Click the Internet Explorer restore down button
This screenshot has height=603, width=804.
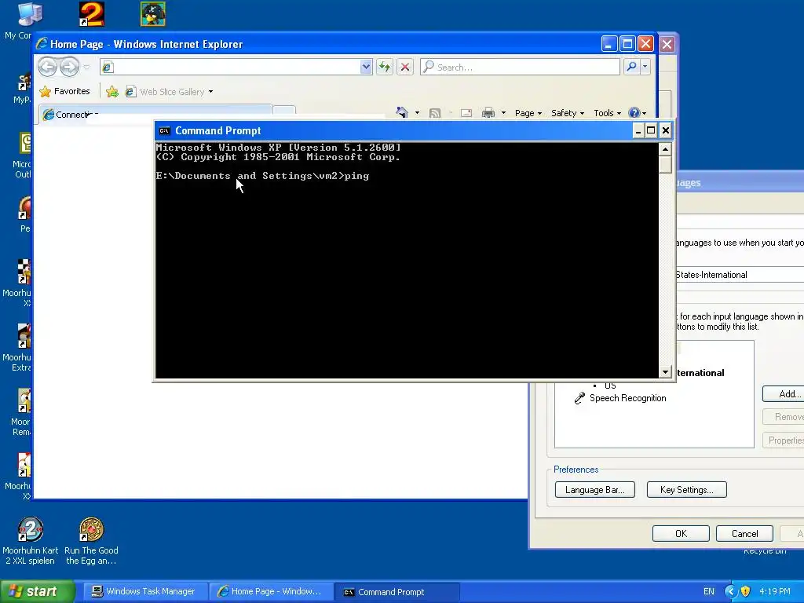627,44
